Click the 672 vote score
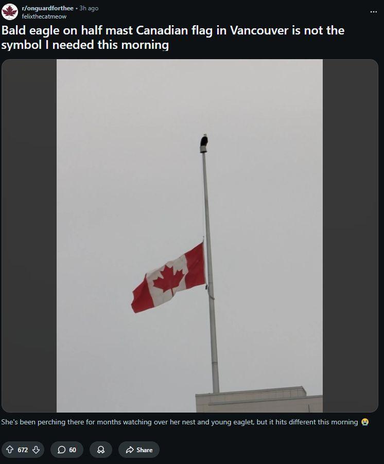This screenshot has width=384, height=464. (x=23, y=450)
